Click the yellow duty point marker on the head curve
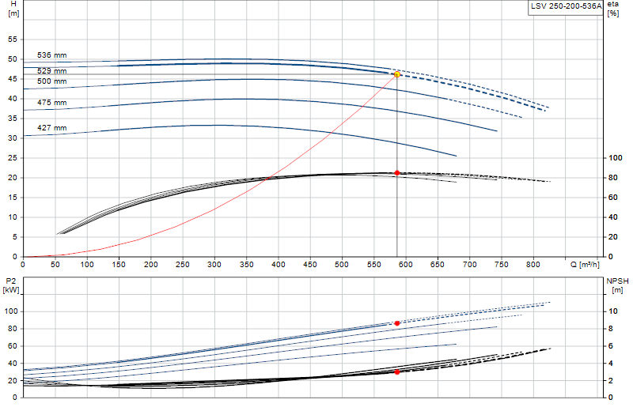 coord(397,74)
